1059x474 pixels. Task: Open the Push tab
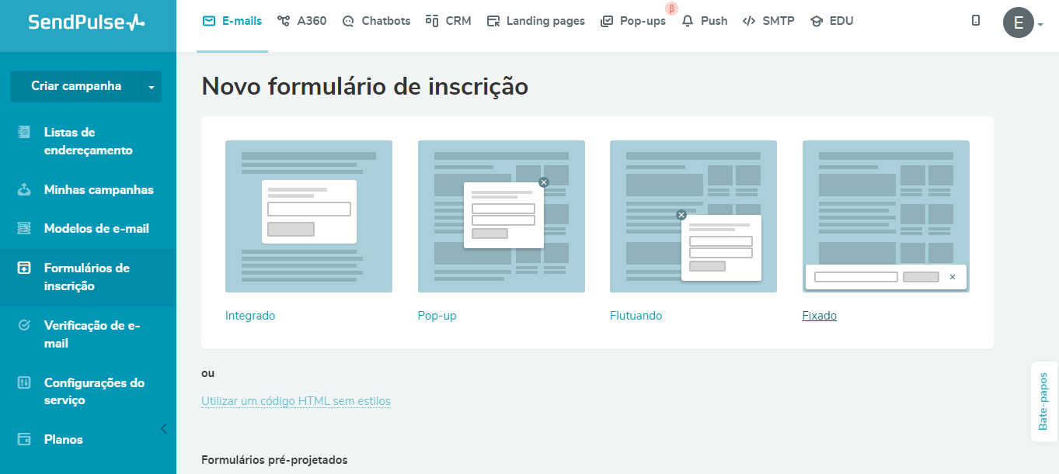click(705, 21)
